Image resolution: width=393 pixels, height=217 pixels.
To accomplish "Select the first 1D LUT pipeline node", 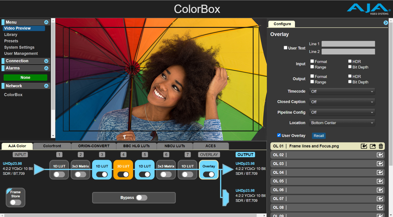I will [59, 166].
